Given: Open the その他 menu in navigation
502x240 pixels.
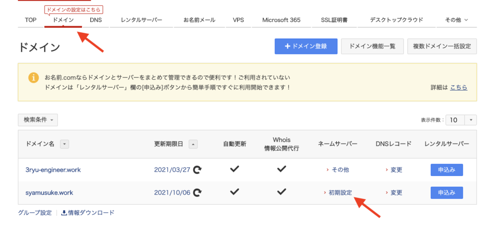Looking at the screenshot, I should tap(456, 20).
